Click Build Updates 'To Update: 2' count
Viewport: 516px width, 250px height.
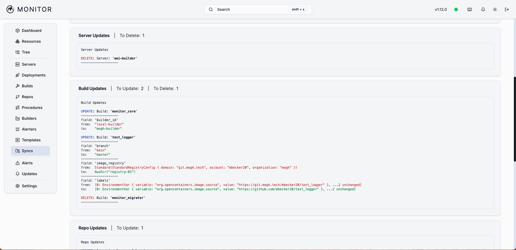pos(130,88)
